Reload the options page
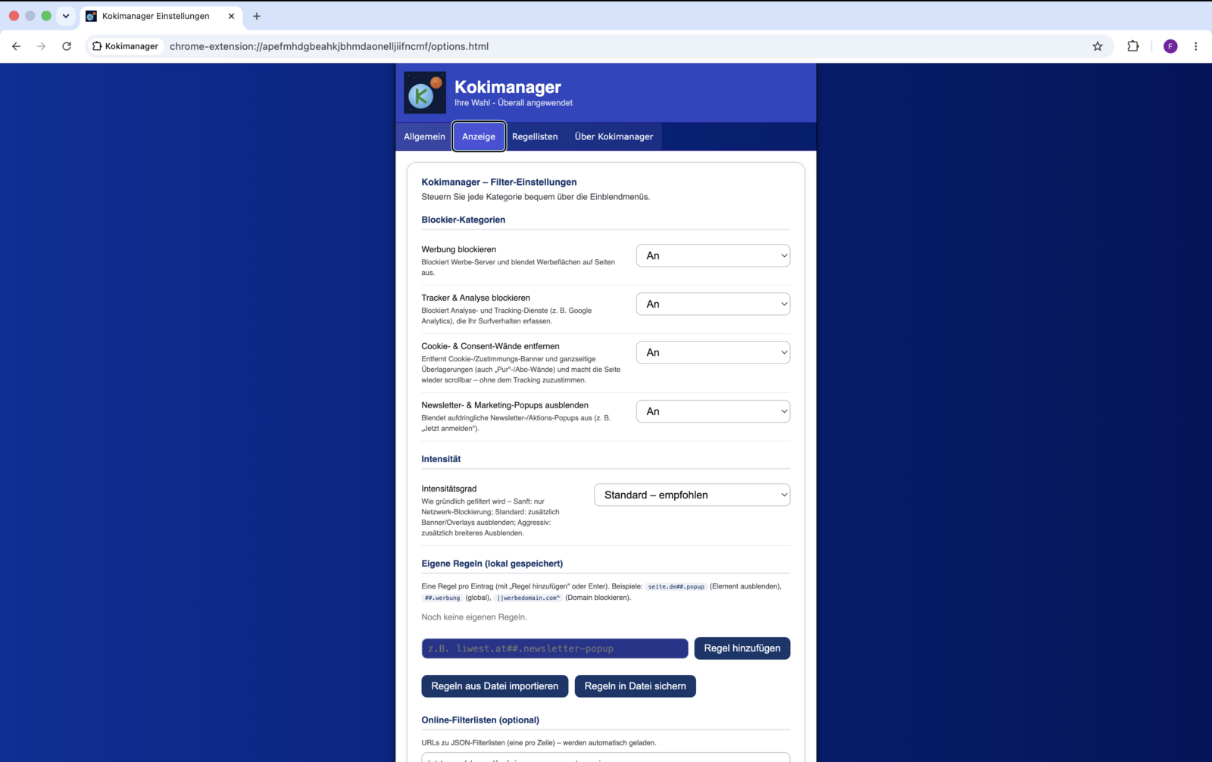This screenshot has width=1212, height=762. (x=67, y=46)
